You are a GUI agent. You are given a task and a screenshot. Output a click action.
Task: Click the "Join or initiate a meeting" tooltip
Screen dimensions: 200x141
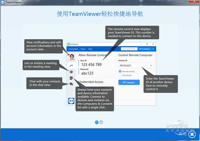coord(41,65)
